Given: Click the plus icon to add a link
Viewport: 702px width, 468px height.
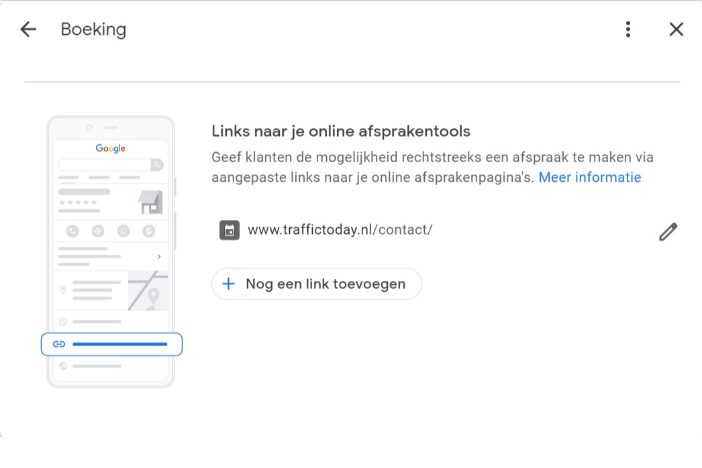Looking at the screenshot, I should (228, 284).
